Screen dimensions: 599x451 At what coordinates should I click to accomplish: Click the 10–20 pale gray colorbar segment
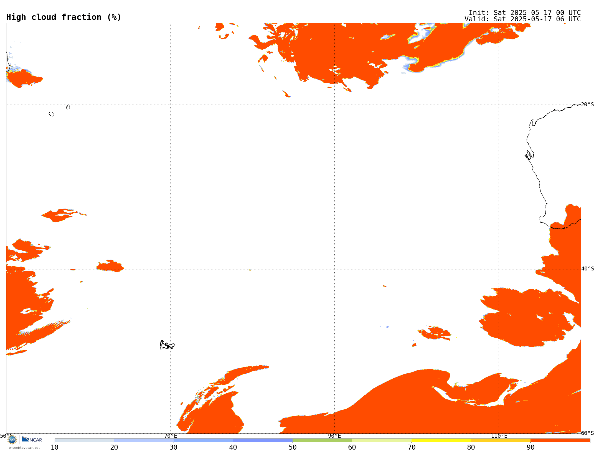[84, 440]
